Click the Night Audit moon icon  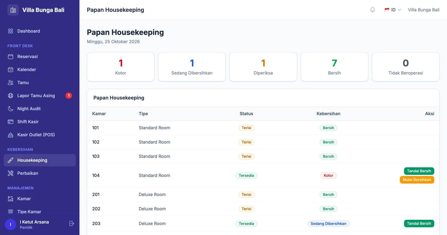[x=11, y=109]
